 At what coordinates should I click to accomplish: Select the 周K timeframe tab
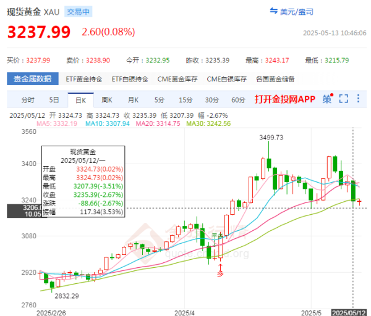(x=106, y=99)
